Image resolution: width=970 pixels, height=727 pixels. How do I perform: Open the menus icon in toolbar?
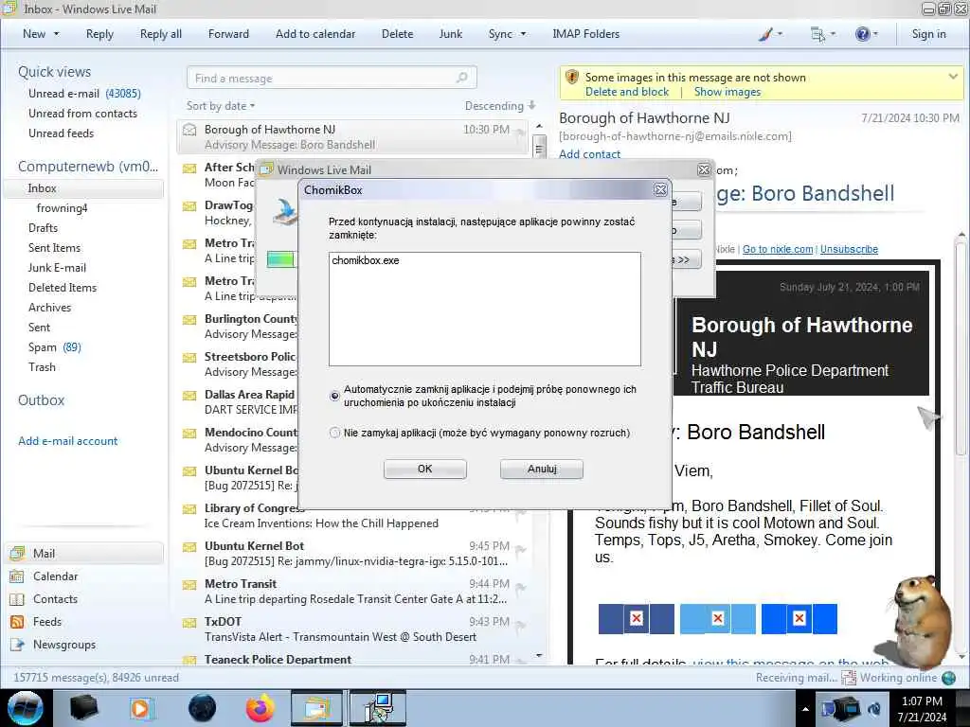click(x=817, y=35)
